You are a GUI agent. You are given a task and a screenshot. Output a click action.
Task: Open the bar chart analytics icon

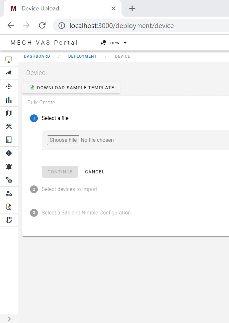(x=9, y=100)
